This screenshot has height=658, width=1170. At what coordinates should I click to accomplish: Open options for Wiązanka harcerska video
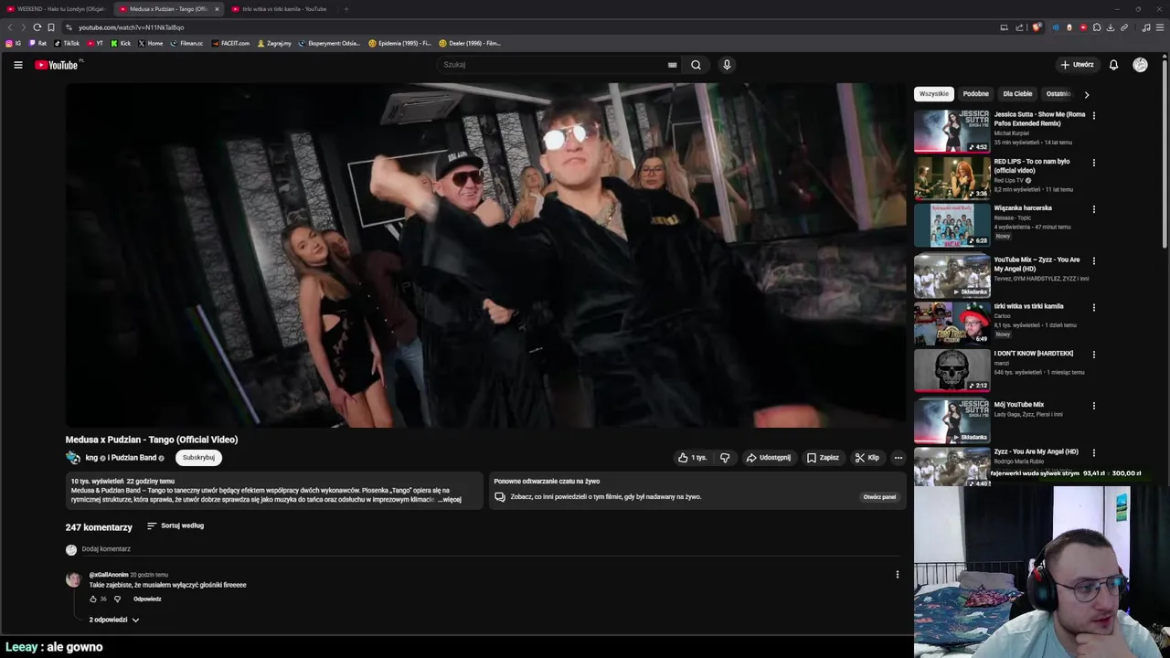click(x=1093, y=209)
